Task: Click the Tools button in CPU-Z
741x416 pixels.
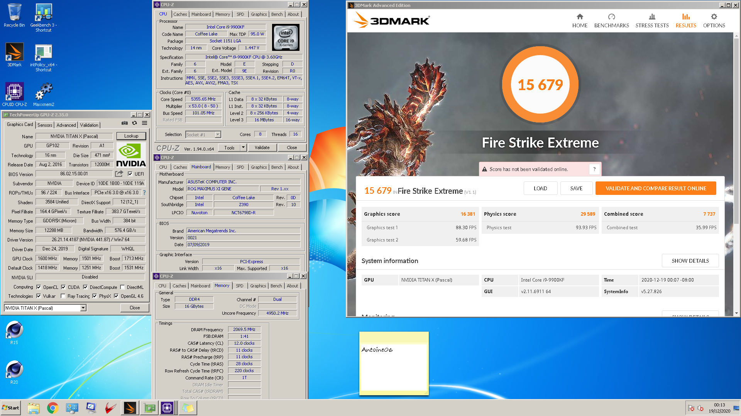Action: click(x=229, y=148)
